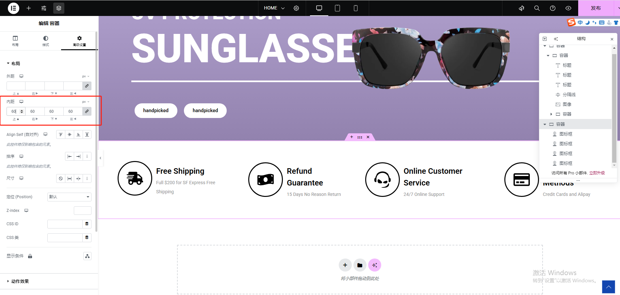
Task: Switch to the 样式 tab
Action: (46, 41)
